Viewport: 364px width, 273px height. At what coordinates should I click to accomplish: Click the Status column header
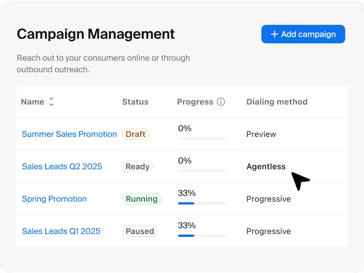[135, 102]
